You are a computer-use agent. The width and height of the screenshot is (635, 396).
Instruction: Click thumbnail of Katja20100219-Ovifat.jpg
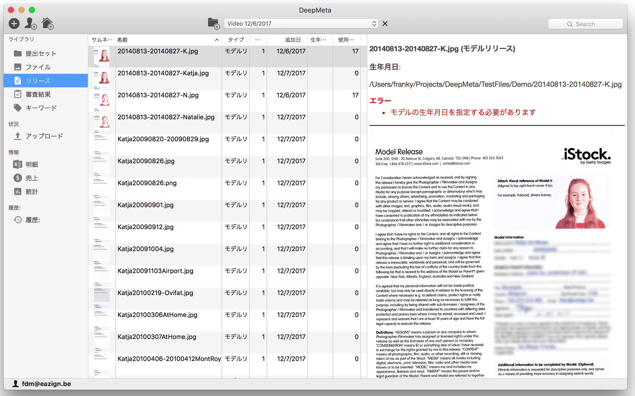point(102,299)
